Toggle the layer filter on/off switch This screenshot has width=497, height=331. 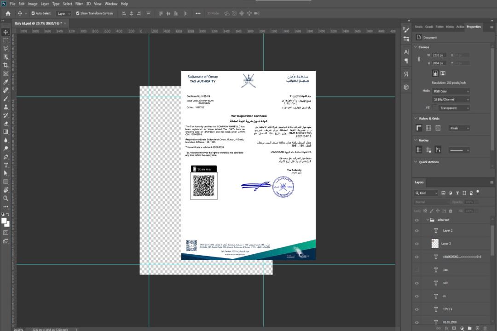tap(478, 192)
